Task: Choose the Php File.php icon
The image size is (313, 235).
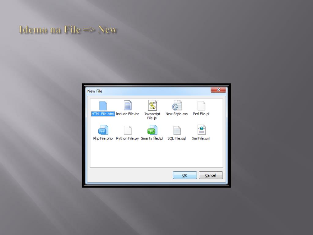Action: click(x=103, y=130)
